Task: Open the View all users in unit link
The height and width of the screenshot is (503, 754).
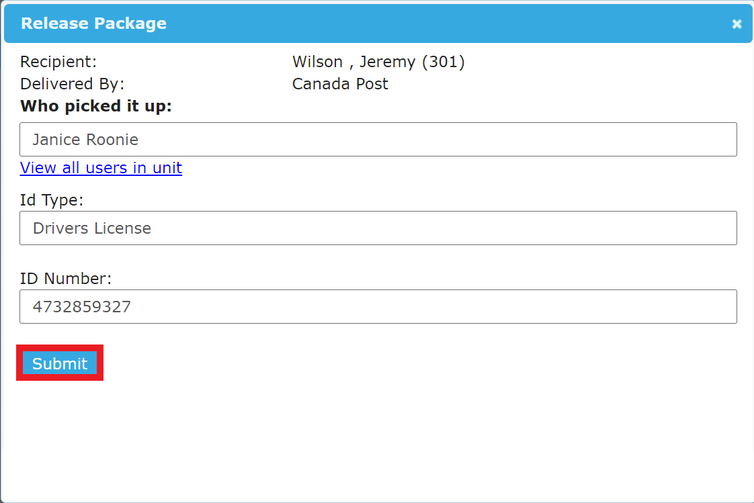Action: [x=101, y=168]
